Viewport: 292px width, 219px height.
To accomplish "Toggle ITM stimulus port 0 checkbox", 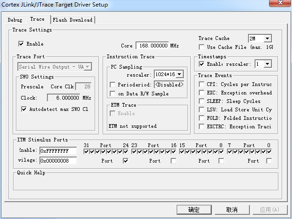I will pyautogui.click(x=270, y=152).
